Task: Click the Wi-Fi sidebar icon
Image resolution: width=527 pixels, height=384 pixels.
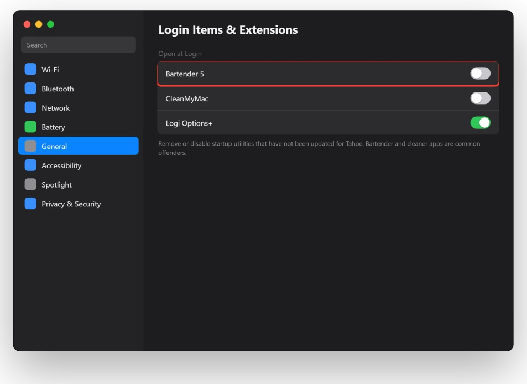Action: click(x=30, y=69)
